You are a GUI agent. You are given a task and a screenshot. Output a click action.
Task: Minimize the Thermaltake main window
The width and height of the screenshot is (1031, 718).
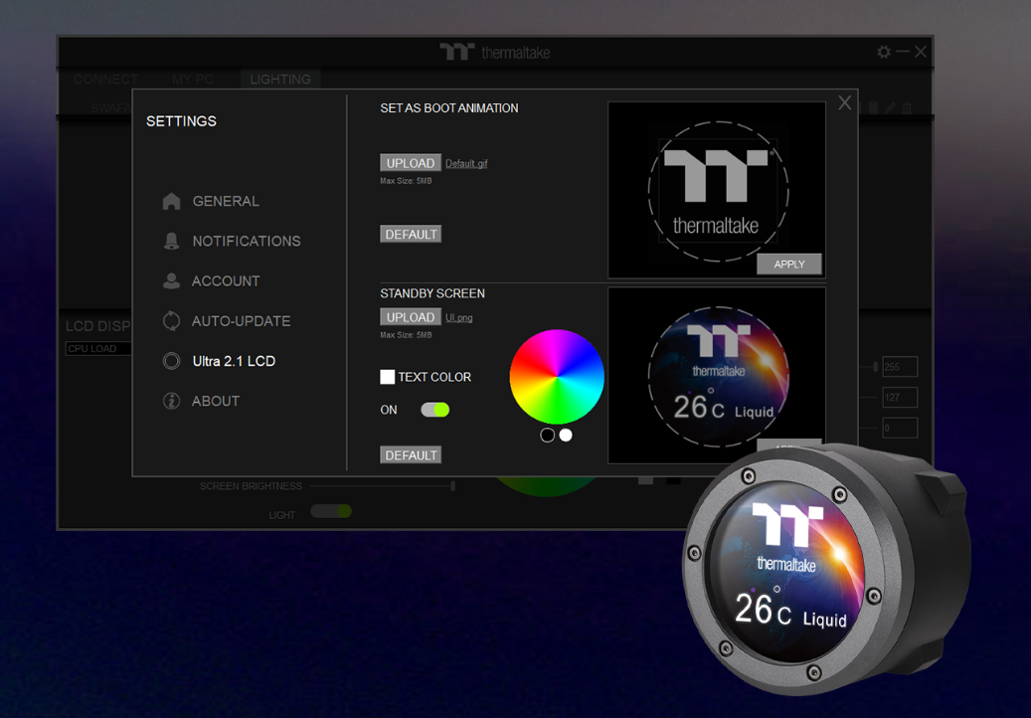pos(903,52)
